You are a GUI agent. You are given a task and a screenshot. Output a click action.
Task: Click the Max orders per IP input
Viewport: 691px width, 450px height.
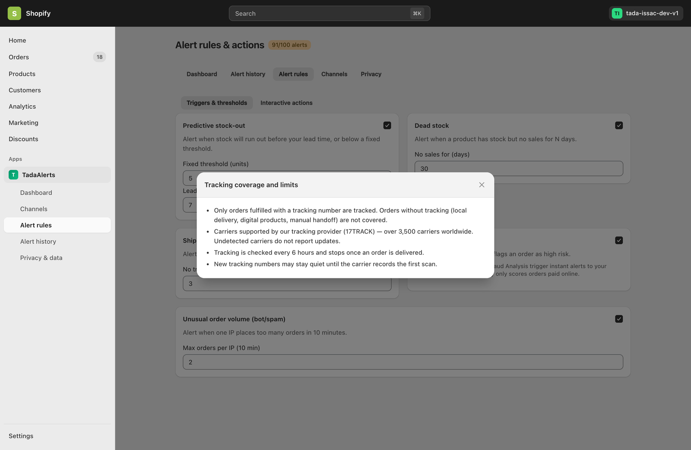[403, 362]
